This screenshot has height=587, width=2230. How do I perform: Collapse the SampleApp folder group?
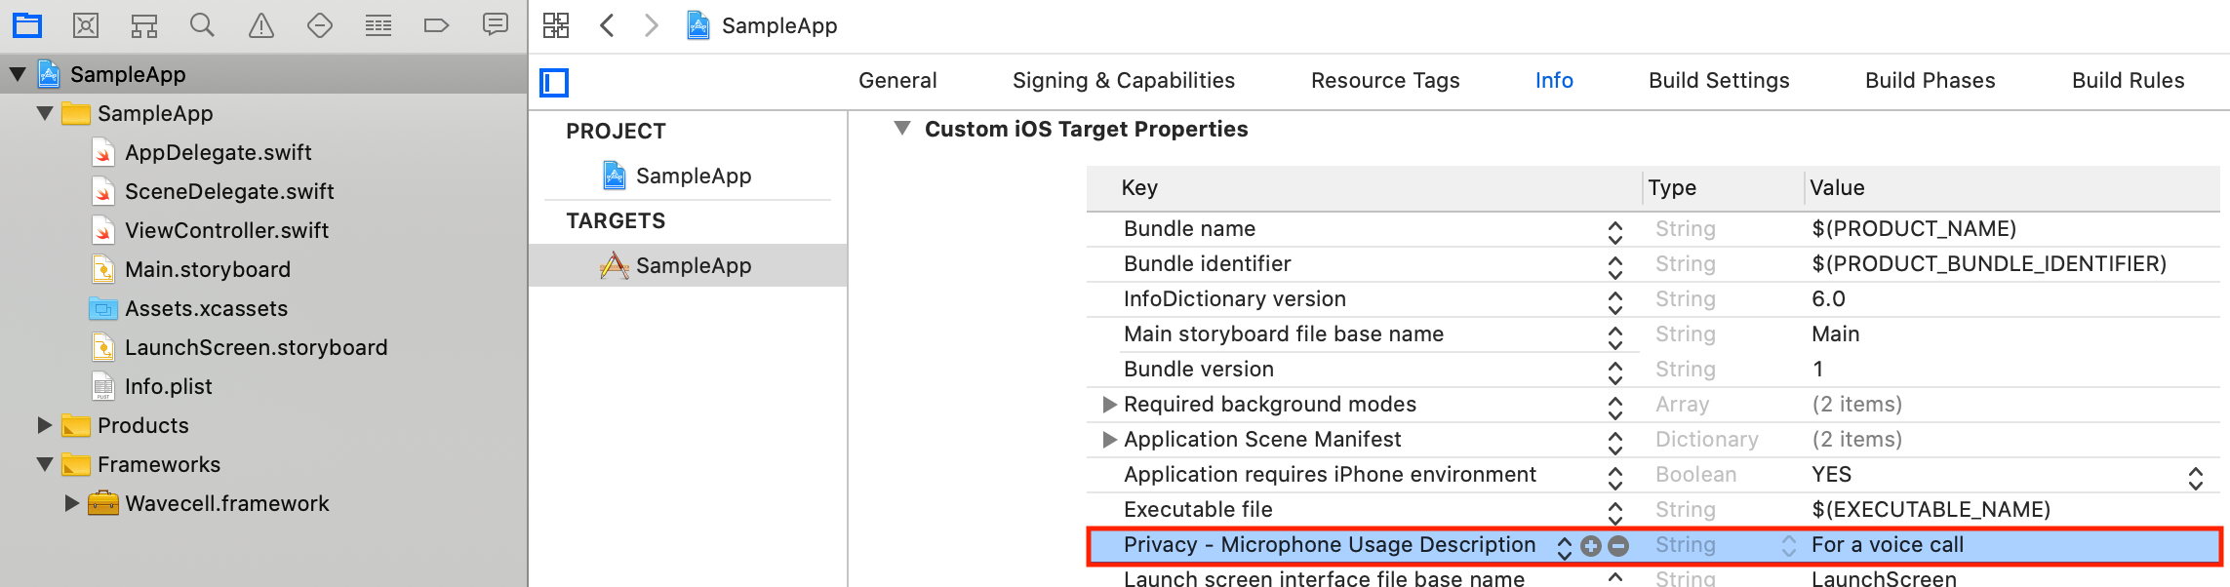[45, 113]
